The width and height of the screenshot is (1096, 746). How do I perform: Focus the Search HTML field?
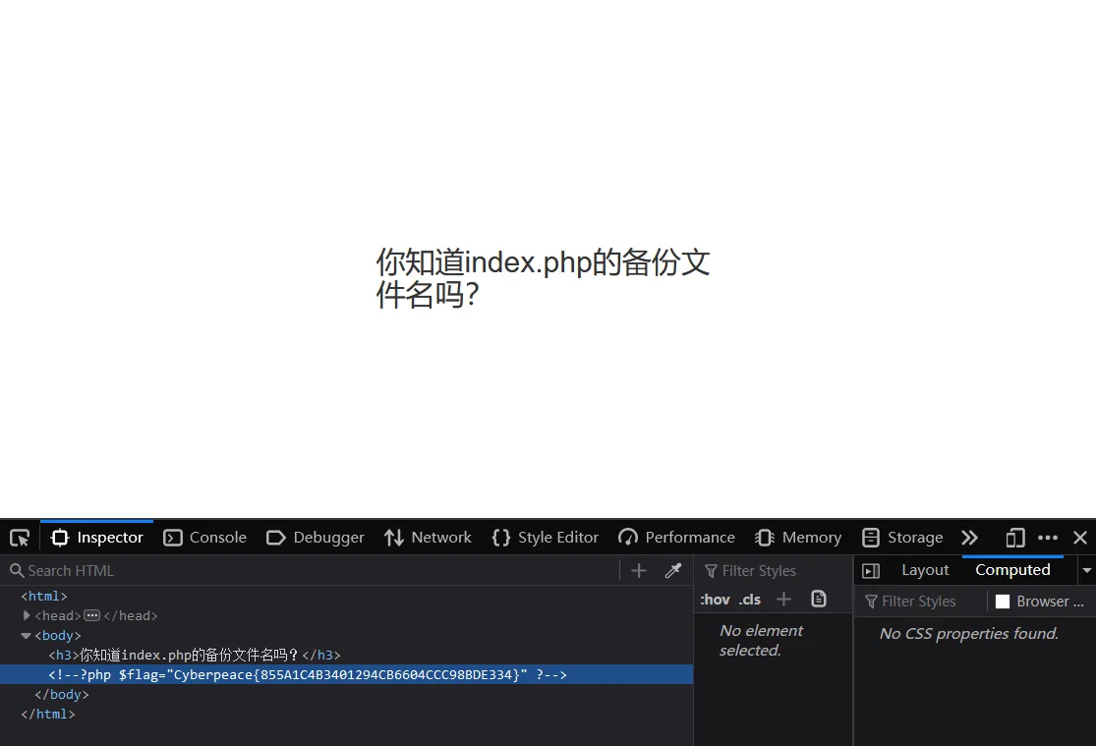[x=311, y=571]
